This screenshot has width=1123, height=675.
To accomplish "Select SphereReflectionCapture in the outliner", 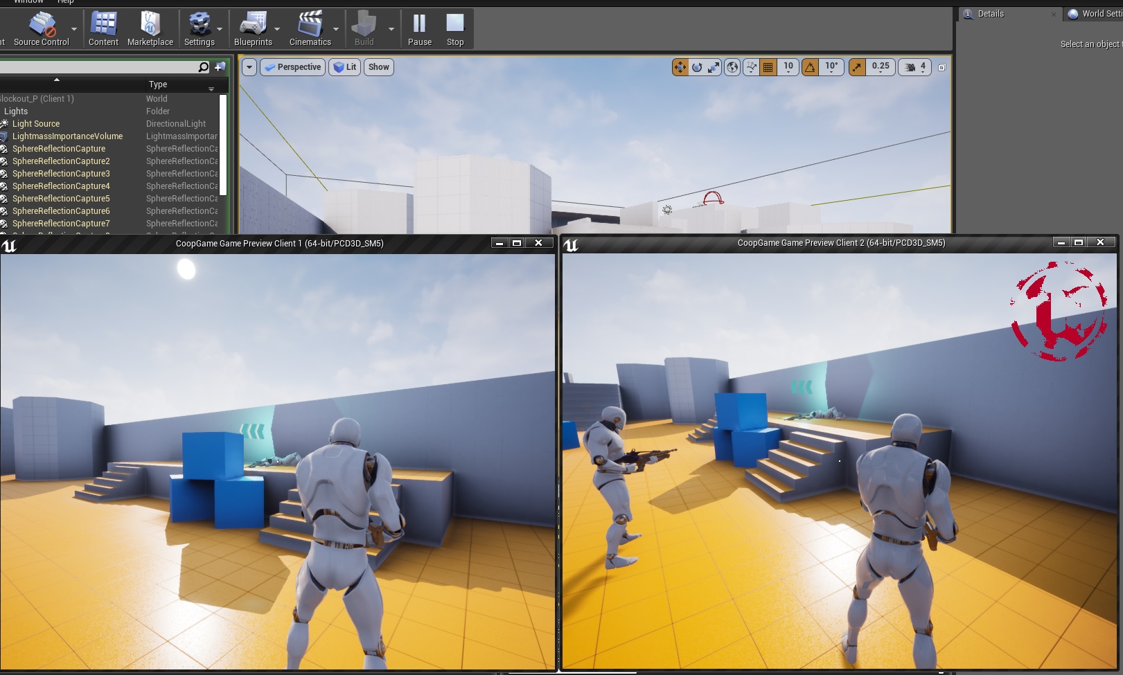I will pyautogui.click(x=59, y=149).
